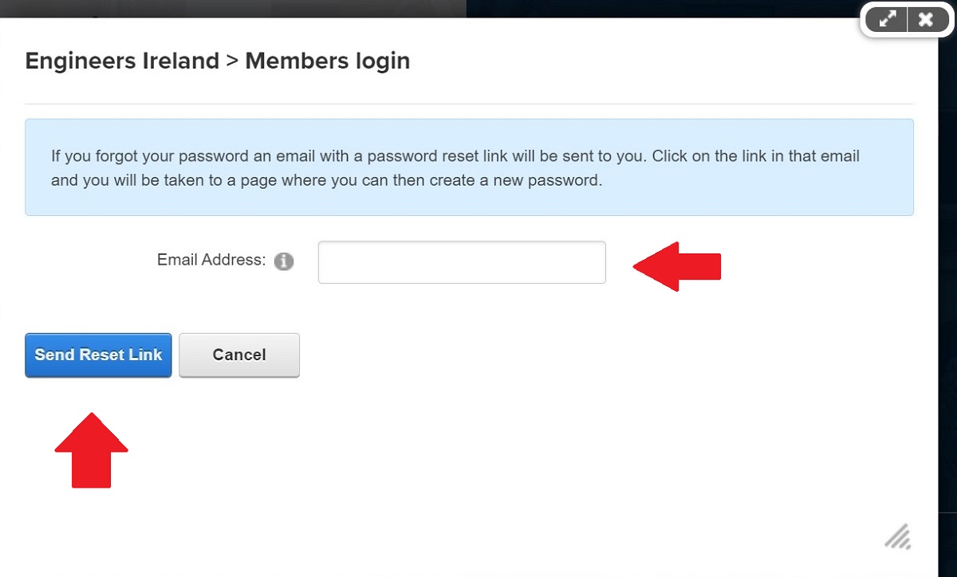Click the info icon beside Email Address

click(284, 261)
